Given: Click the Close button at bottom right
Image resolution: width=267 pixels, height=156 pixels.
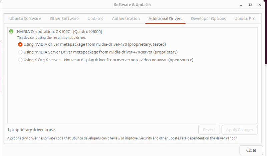Looking at the screenshot, I should click(251, 150).
